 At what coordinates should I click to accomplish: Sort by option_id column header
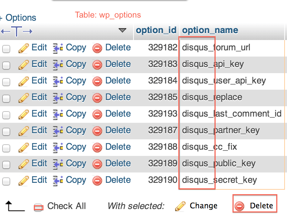(156, 30)
